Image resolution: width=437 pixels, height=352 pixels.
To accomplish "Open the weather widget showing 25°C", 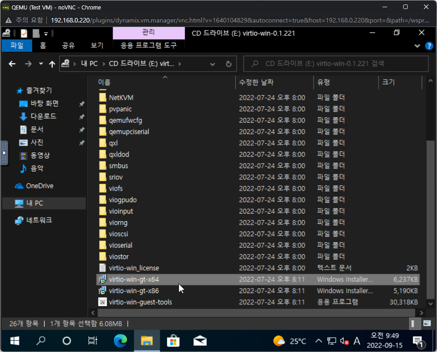I will (289, 341).
